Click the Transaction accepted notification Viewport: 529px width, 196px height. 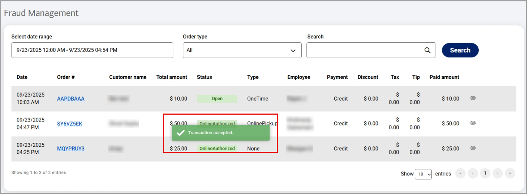point(221,133)
